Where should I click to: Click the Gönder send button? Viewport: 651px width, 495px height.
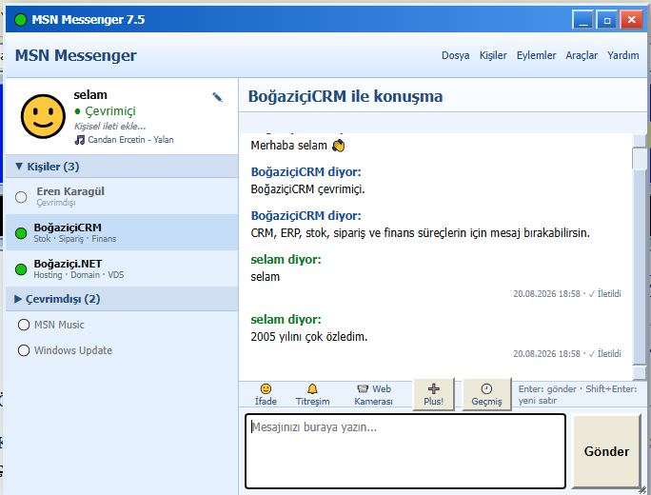click(x=606, y=451)
